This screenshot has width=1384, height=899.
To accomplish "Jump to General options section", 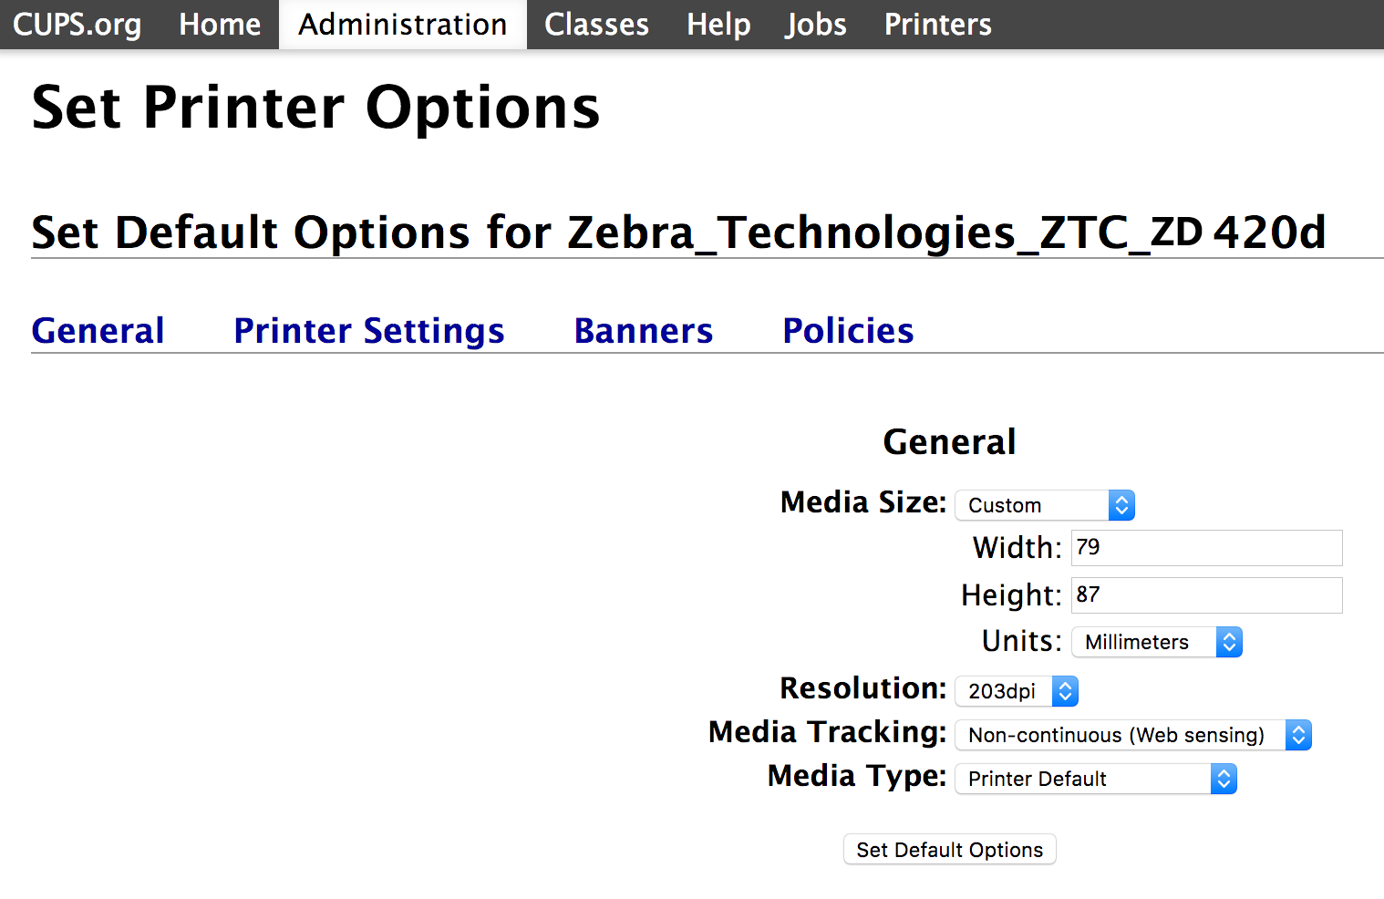I will [x=98, y=331].
